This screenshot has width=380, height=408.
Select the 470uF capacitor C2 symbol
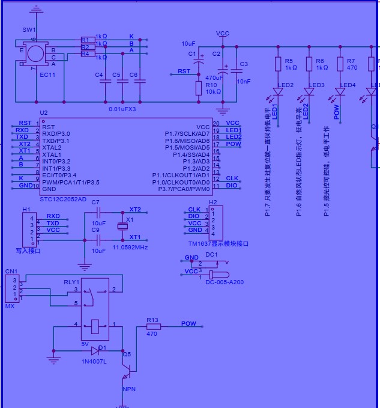(223, 71)
